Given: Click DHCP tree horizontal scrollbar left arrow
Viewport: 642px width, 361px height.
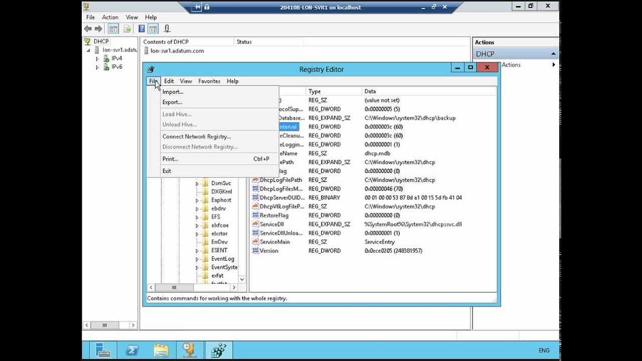Looking at the screenshot, I should click(87, 325).
